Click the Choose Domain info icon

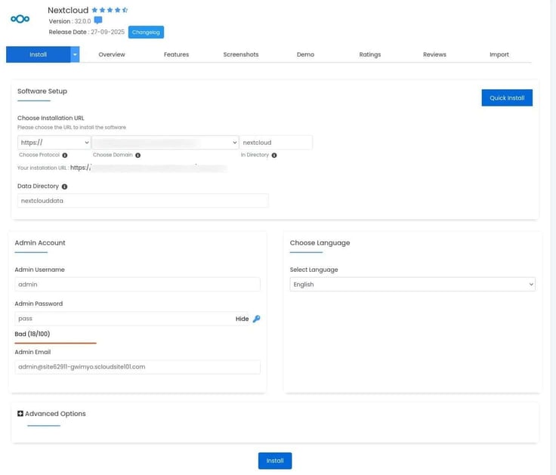[138, 156]
